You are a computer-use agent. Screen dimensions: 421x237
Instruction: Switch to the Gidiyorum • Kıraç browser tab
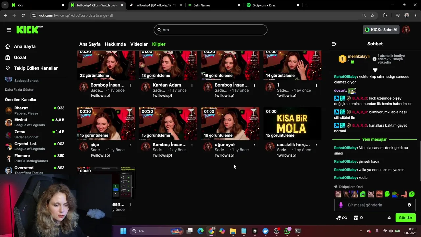pos(273,5)
